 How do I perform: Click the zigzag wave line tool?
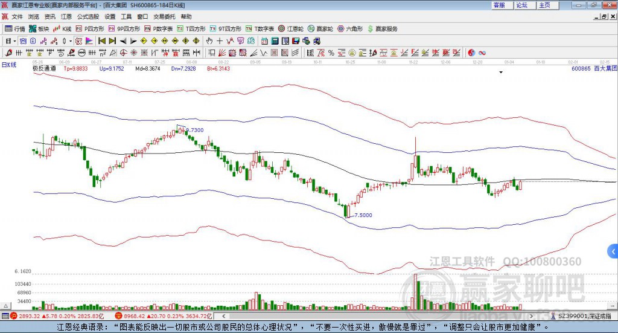coord(263,53)
